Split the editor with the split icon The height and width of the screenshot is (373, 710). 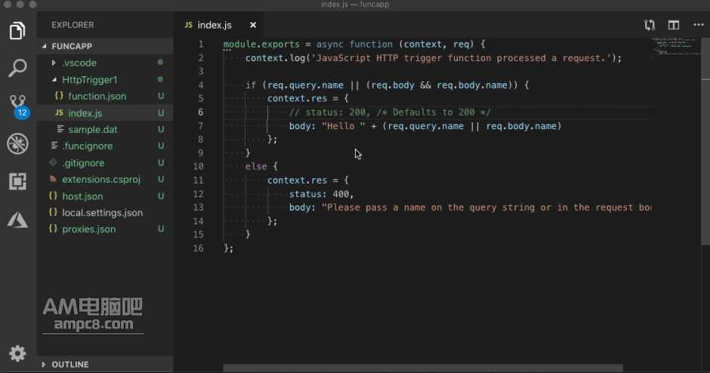(x=674, y=25)
